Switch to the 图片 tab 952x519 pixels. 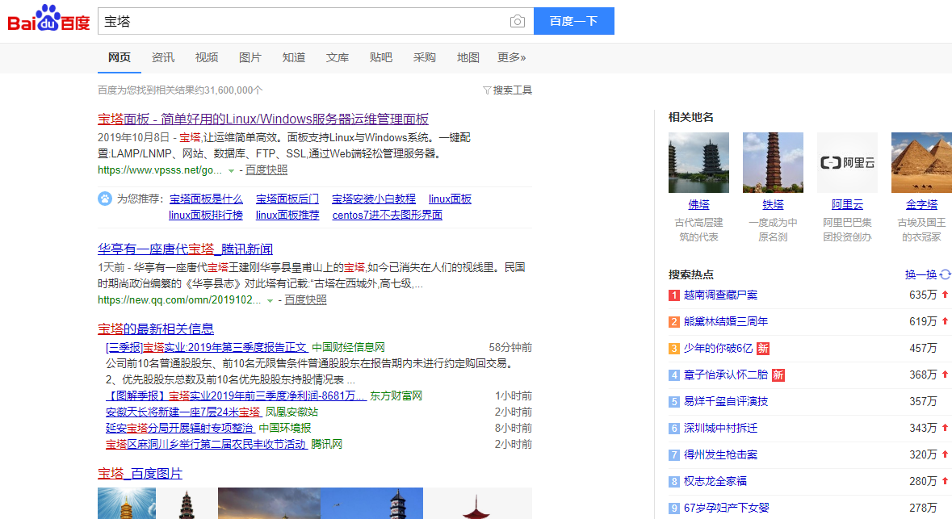coord(250,57)
